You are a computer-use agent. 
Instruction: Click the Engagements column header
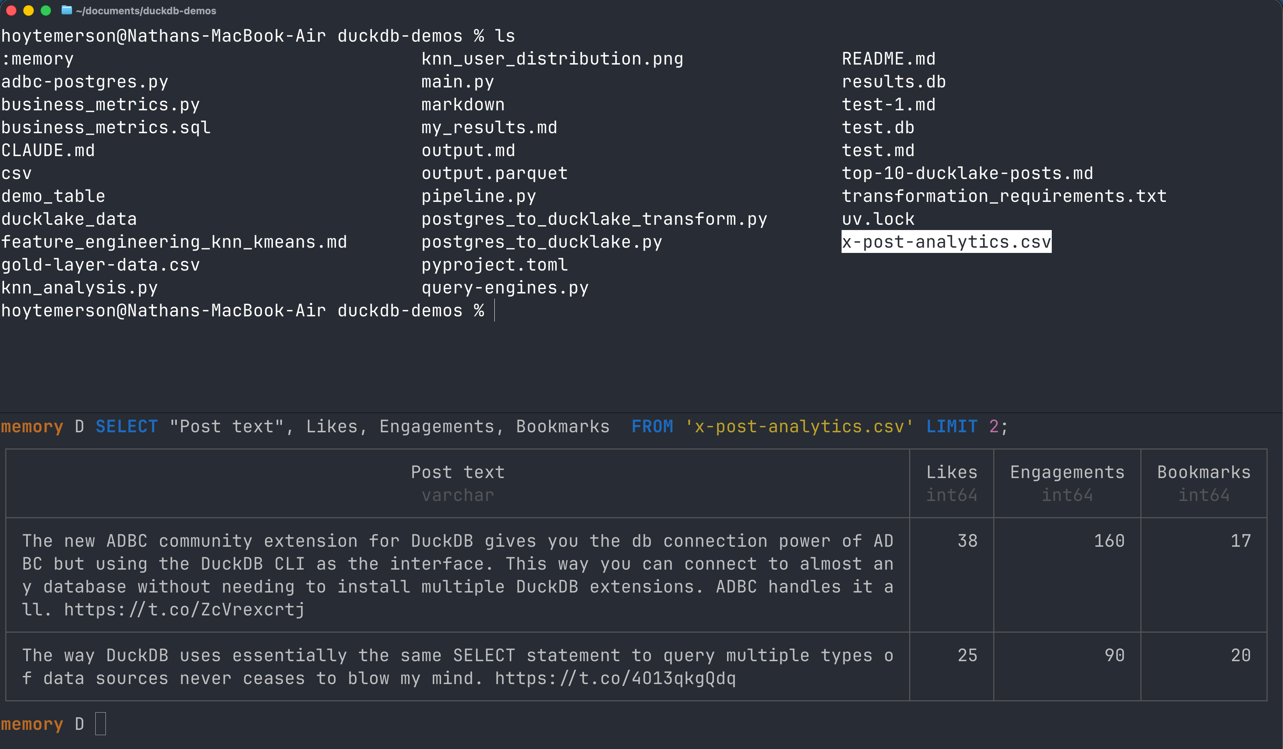tap(1067, 472)
